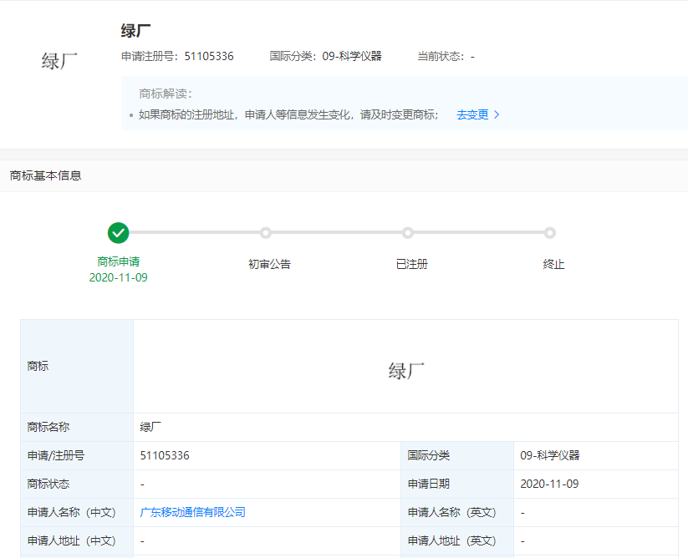Click registration number 51105336 in the table

click(165, 455)
